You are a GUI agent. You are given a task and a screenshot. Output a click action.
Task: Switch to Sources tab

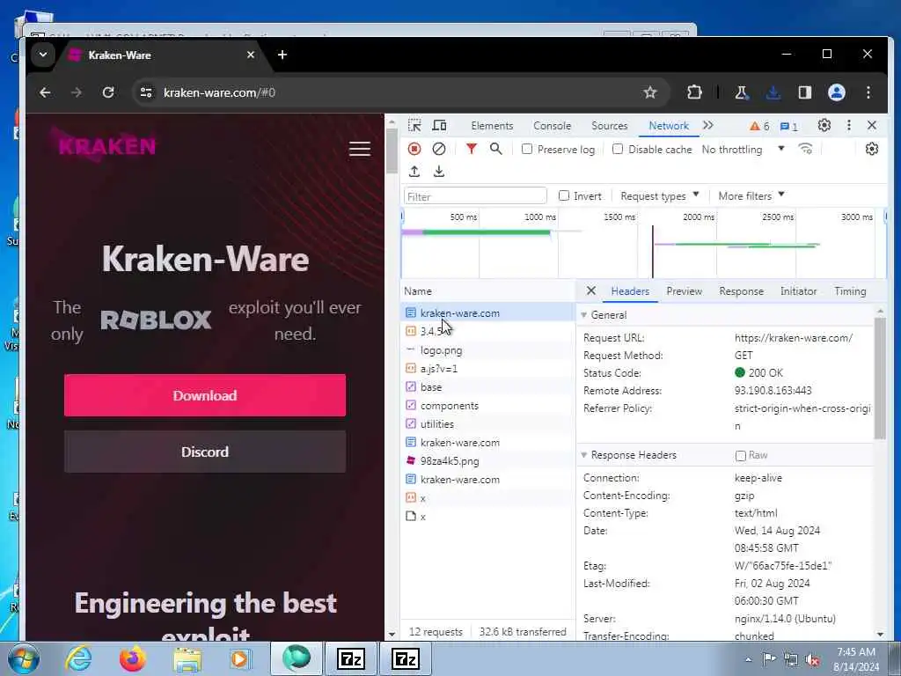(610, 126)
